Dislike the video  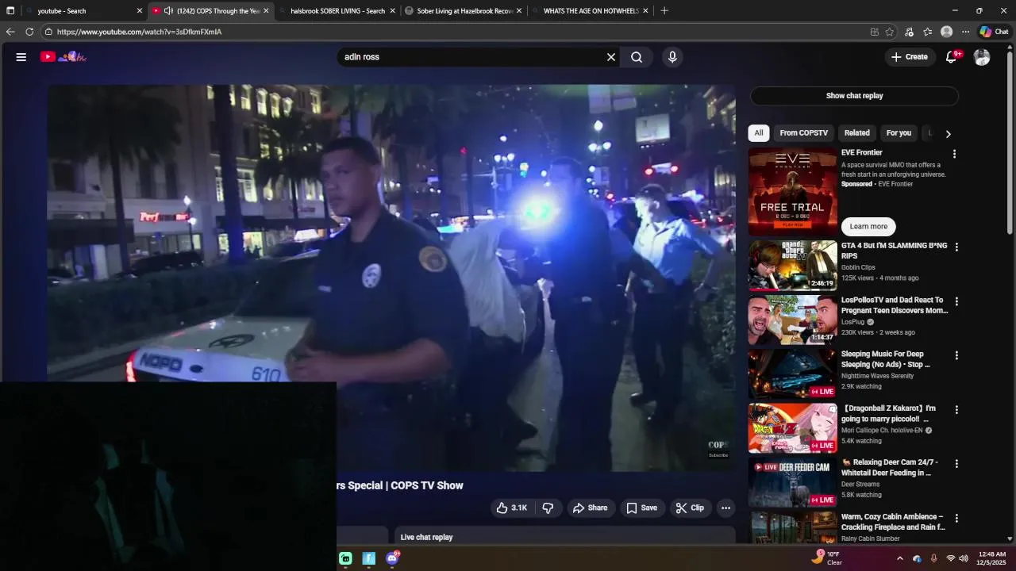point(548,508)
